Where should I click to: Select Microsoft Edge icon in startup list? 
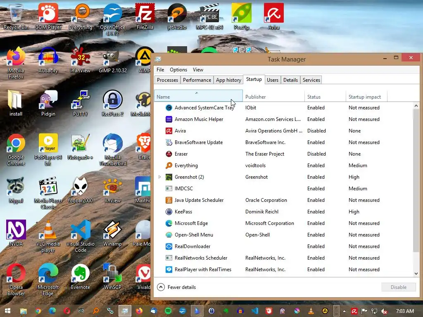[x=169, y=223]
